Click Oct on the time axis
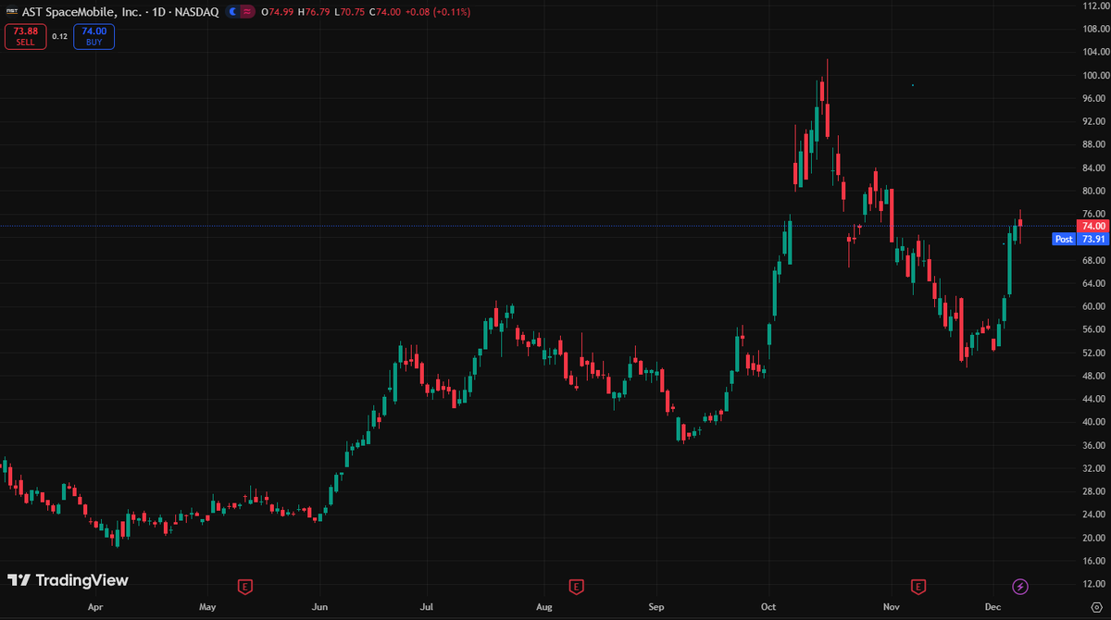This screenshot has height=620, width=1111. pos(768,608)
